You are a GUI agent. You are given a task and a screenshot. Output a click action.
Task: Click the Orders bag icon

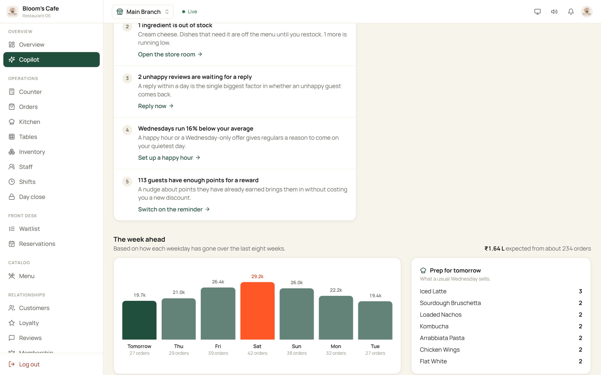12,107
